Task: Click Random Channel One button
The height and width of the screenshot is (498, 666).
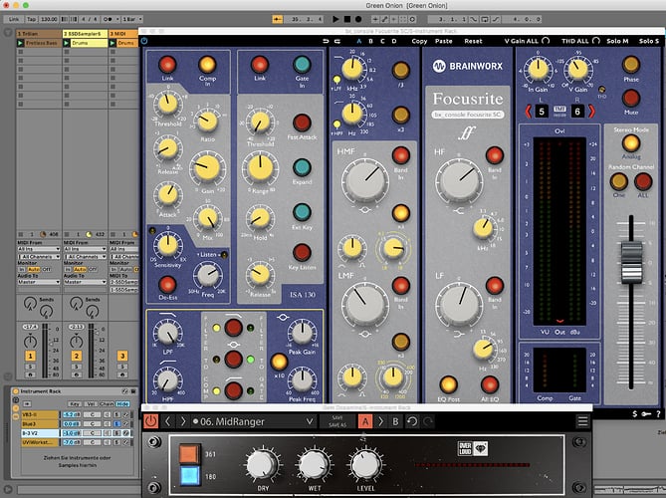Action: (x=619, y=182)
